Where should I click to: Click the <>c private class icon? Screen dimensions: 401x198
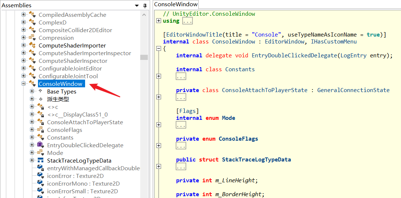41,107
